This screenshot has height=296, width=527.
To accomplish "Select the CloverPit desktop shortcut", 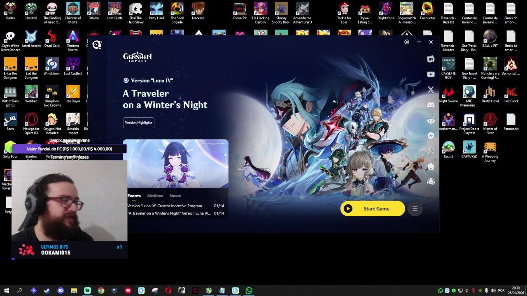I will tap(240, 12).
